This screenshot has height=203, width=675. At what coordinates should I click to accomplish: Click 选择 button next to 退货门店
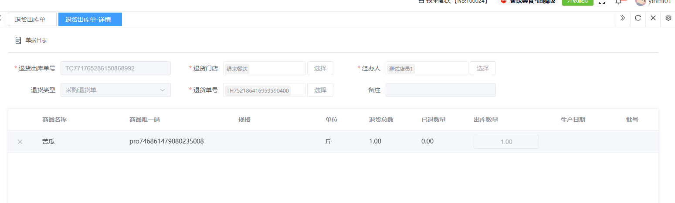click(x=320, y=68)
